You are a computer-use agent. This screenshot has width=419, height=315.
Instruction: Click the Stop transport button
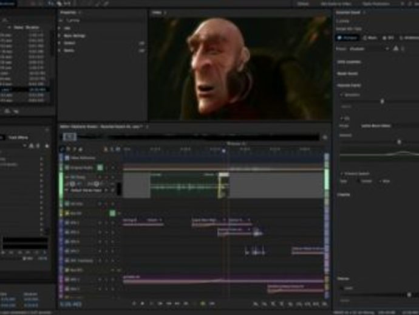pyautogui.click(x=134, y=303)
